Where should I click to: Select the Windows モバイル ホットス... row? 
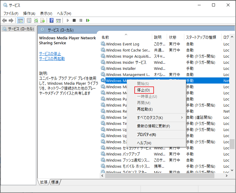pos(165,166)
